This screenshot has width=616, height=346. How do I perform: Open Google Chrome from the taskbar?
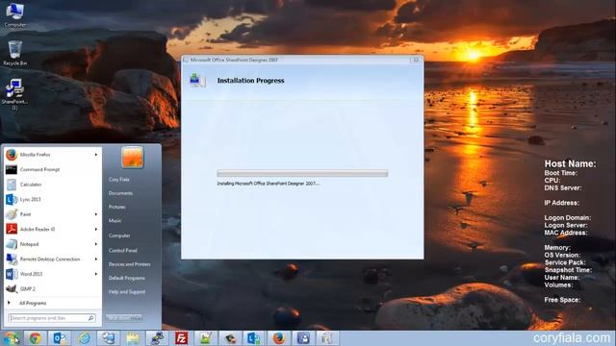click(x=35, y=337)
